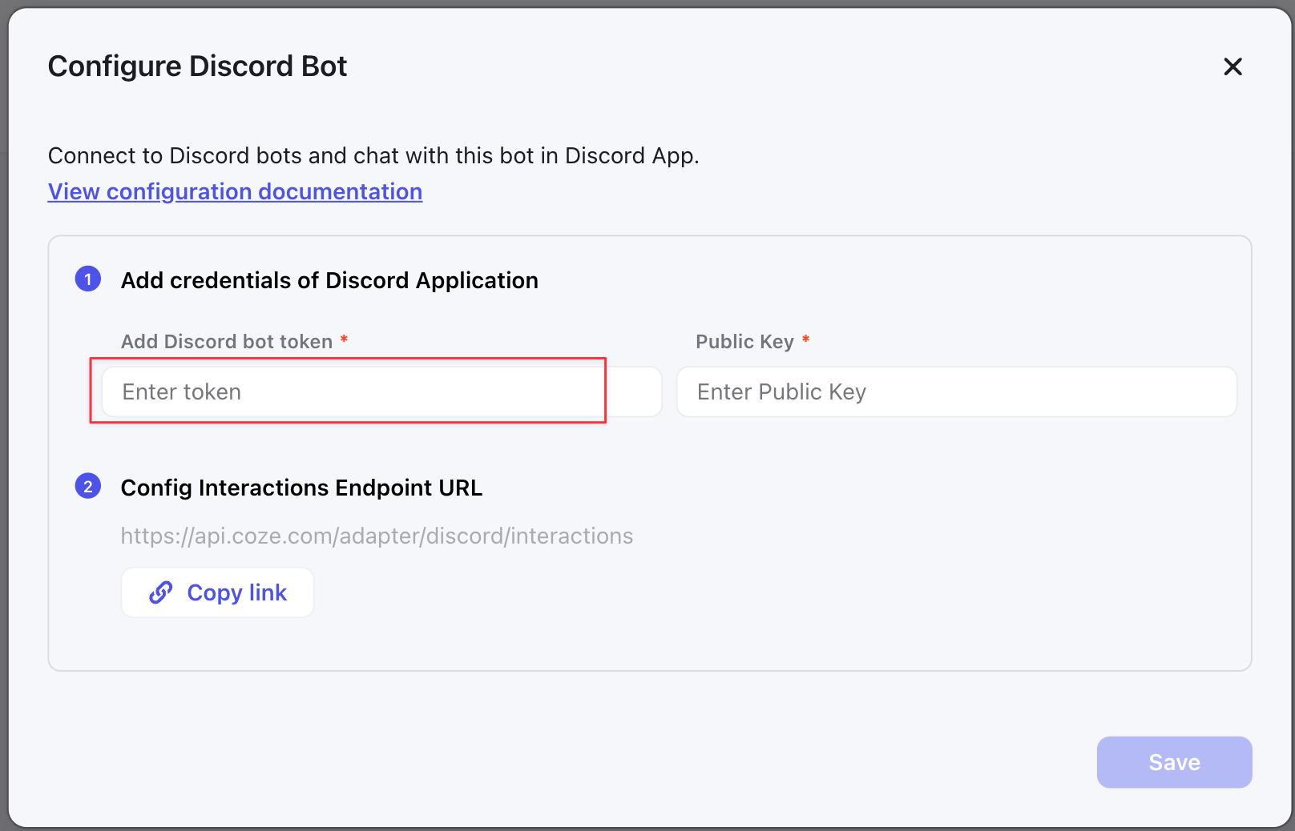Click the step 2 number badge
This screenshot has width=1295, height=831.
tap(88, 487)
